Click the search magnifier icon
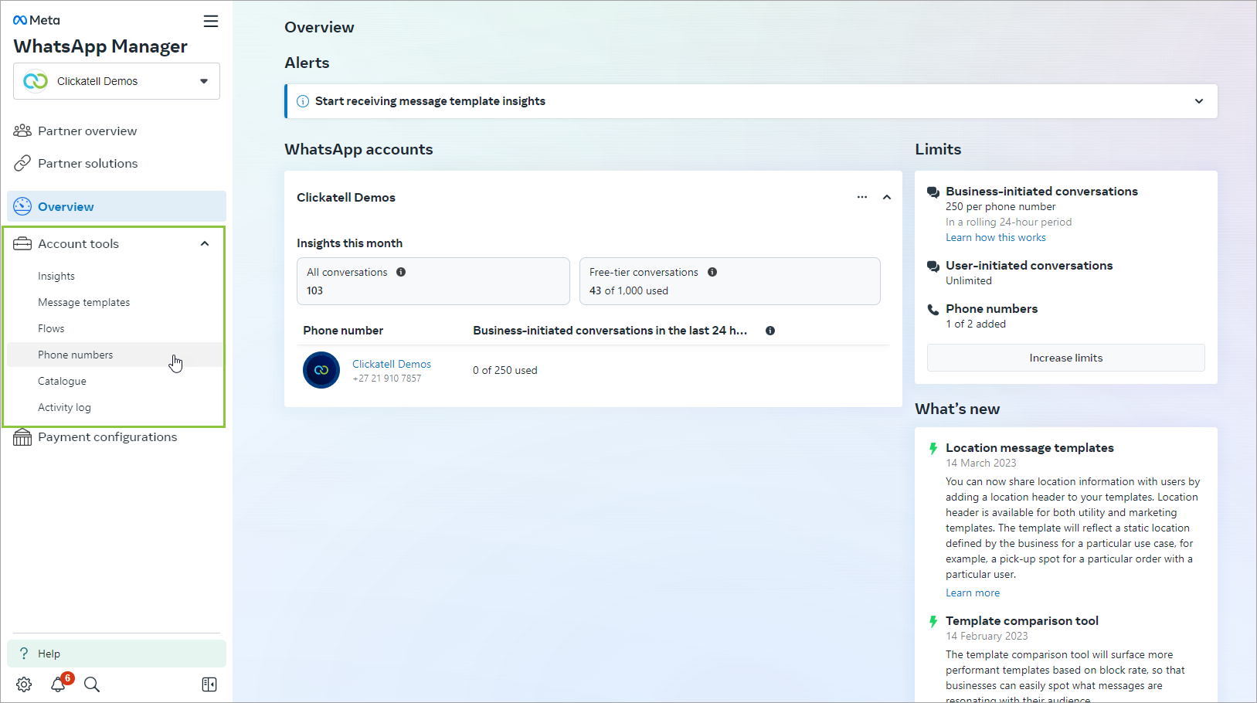Screen dimensions: 1257x703 (92, 684)
